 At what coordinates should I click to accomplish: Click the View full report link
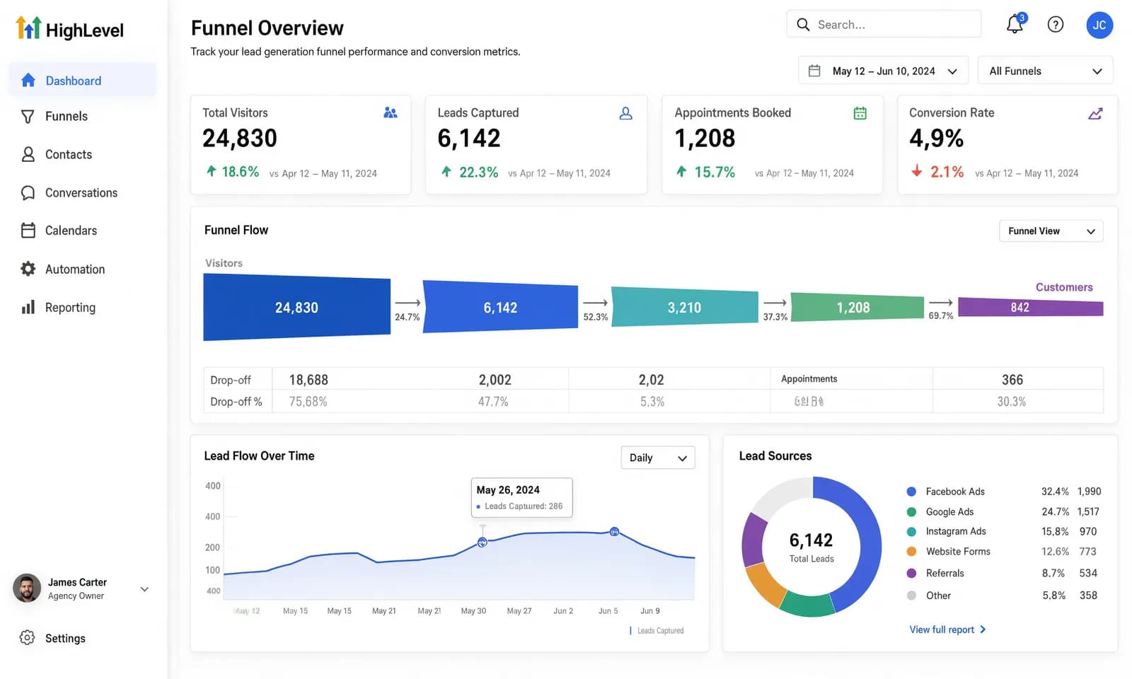[947, 629]
